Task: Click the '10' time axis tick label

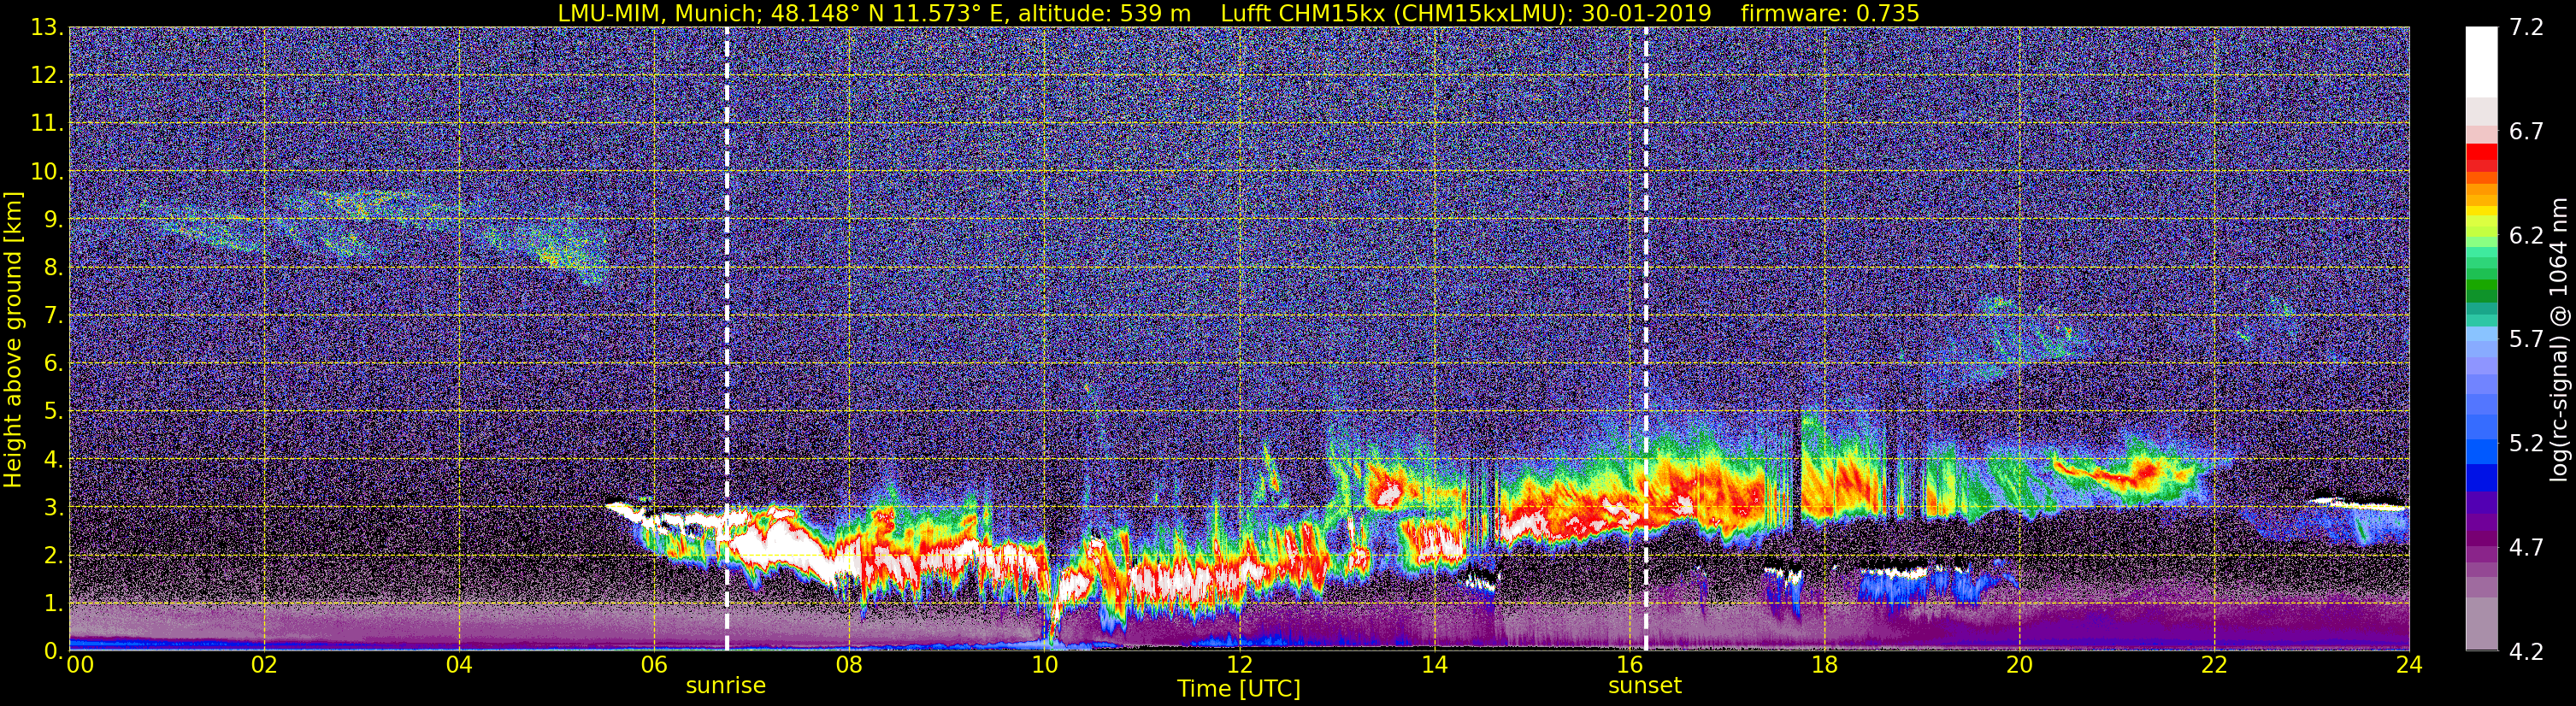Action: (1044, 666)
